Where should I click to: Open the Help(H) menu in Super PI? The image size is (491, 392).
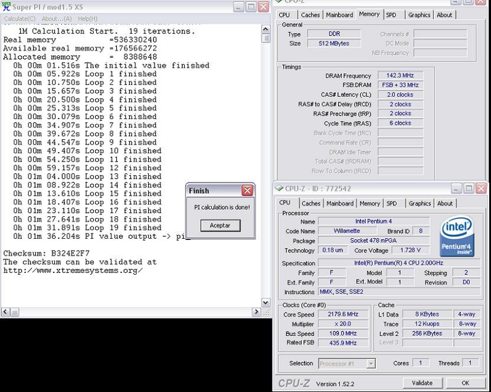[x=88, y=19]
